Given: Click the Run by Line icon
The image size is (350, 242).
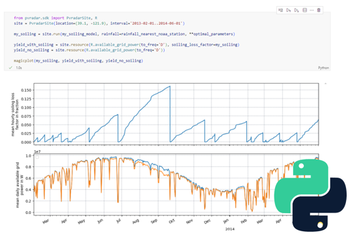Looking at the screenshot, I should (280, 10).
